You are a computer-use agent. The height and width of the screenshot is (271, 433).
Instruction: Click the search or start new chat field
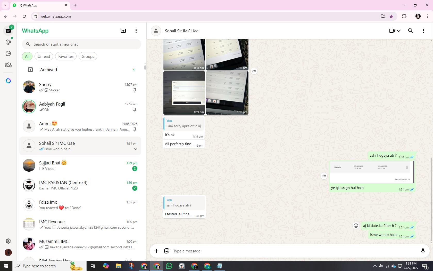[81, 44]
